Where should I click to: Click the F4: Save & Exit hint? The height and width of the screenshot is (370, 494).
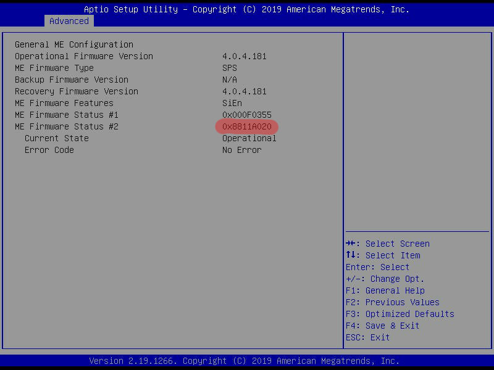(382, 326)
